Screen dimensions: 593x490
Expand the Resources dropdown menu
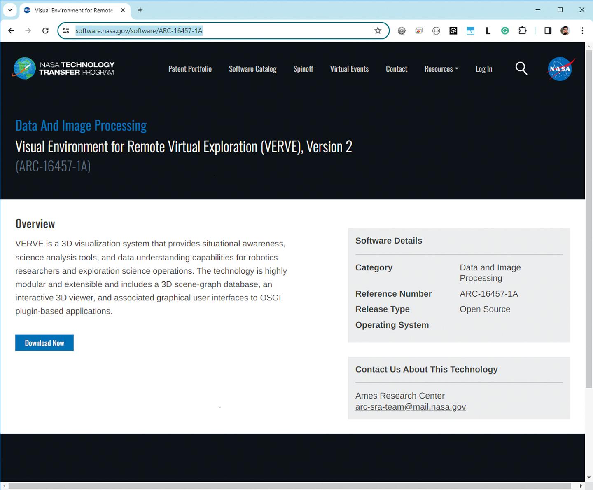(x=441, y=69)
